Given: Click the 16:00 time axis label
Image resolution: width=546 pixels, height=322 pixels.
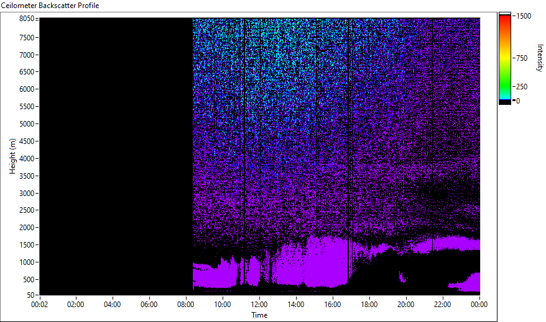Looking at the screenshot, I should [x=333, y=305].
